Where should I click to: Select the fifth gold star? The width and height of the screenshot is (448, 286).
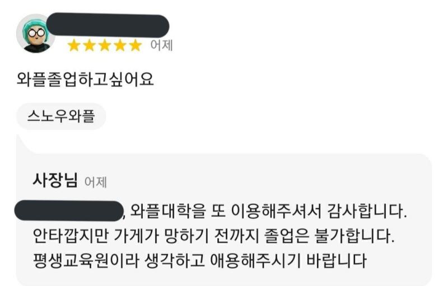[135, 45]
